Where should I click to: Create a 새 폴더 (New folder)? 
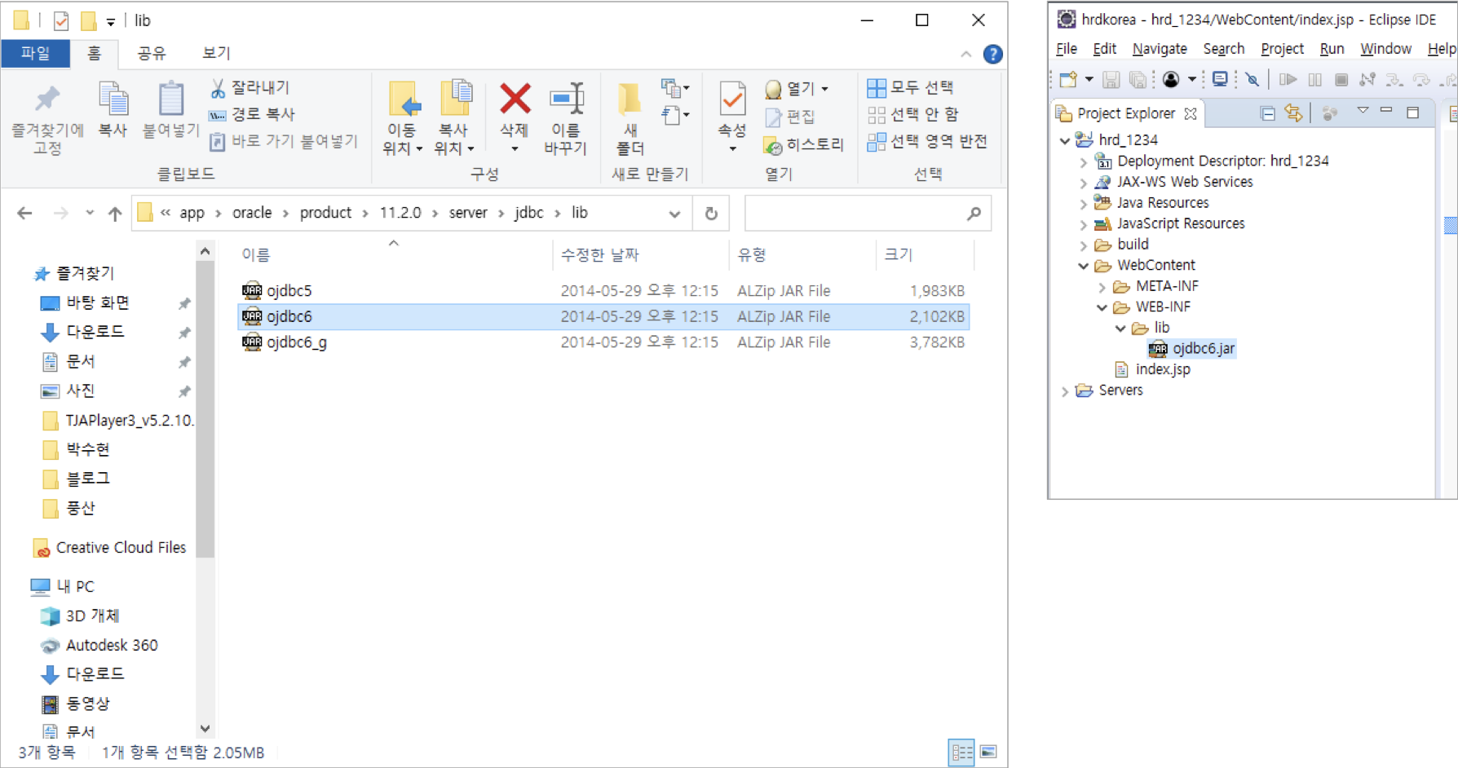point(630,118)
